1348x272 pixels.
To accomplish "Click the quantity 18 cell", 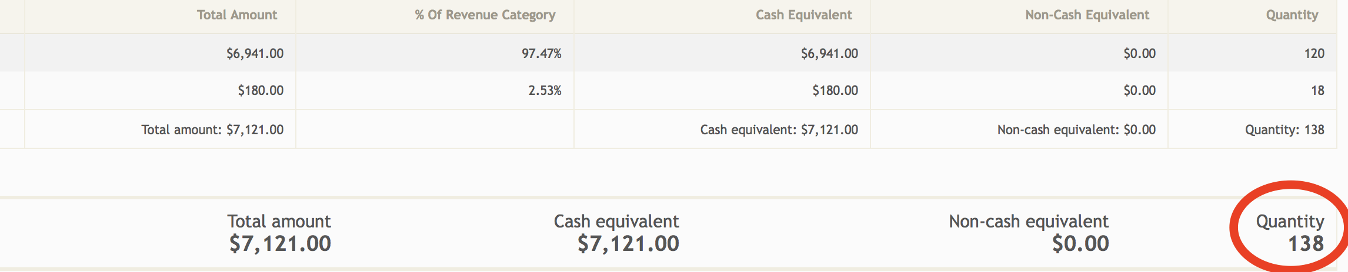I will coord(1252,90).
